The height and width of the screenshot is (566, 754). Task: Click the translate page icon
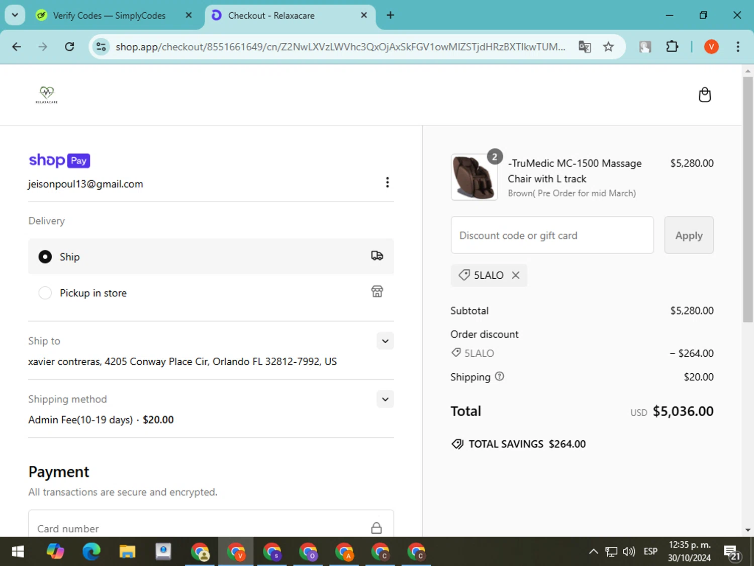[585, 47]
